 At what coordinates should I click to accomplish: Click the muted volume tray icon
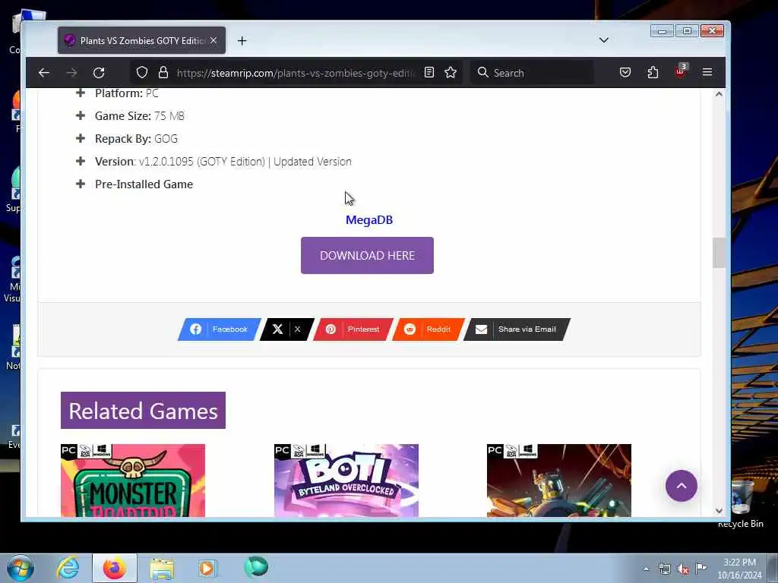683,569
